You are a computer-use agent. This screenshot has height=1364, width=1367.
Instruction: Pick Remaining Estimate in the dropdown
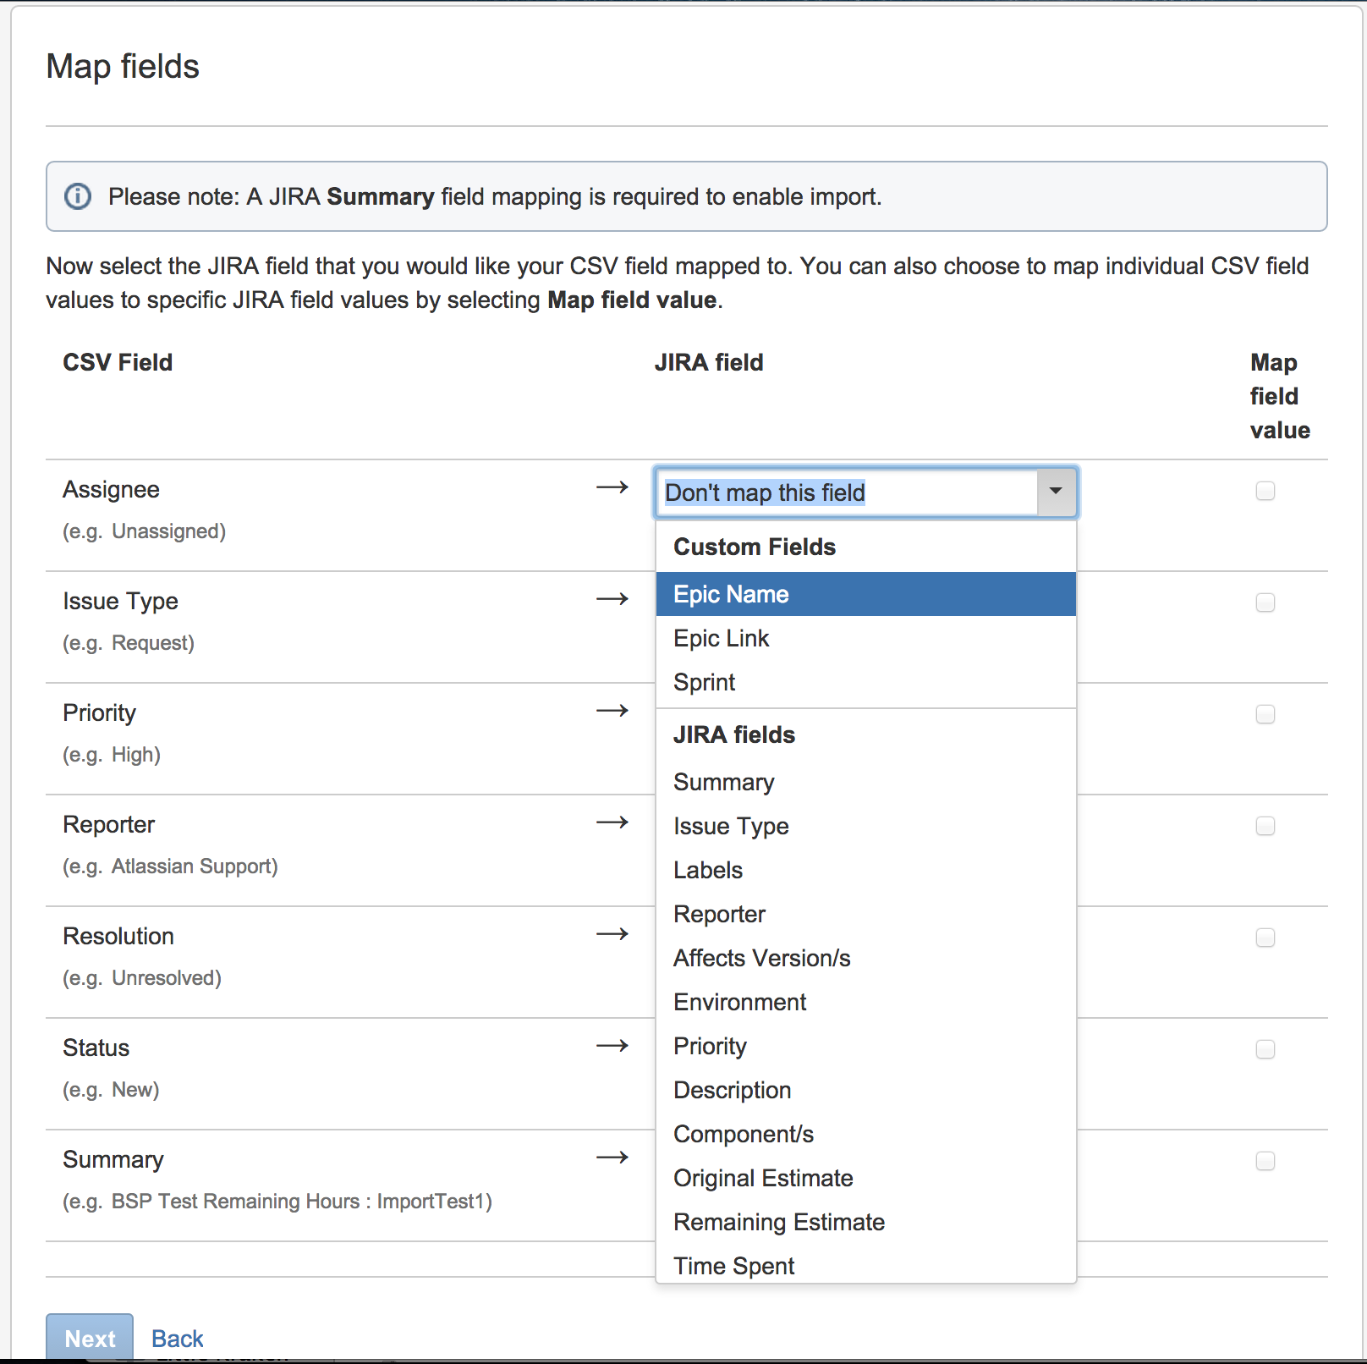(x=865, y=1222)
